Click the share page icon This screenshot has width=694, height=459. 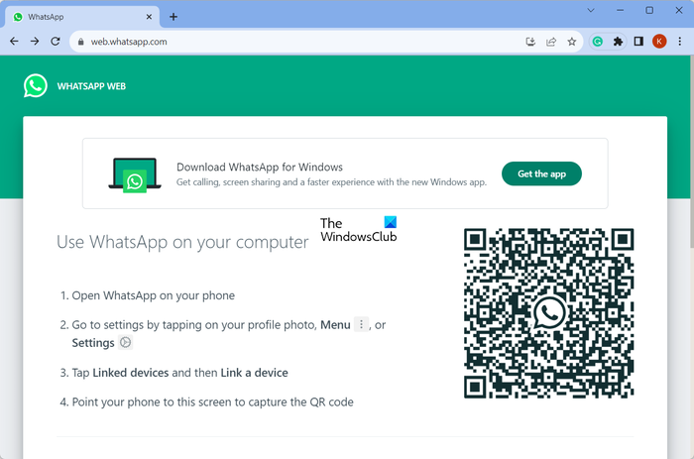pyautogui.click(x=551, y=42)
